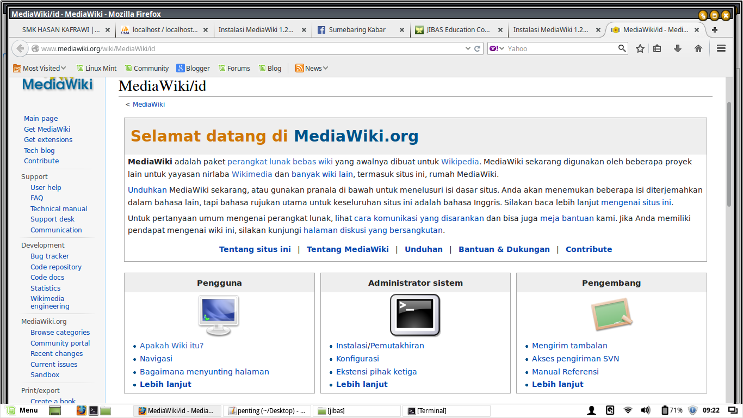Open Bantuan & Dukungan link

(504, 249)
